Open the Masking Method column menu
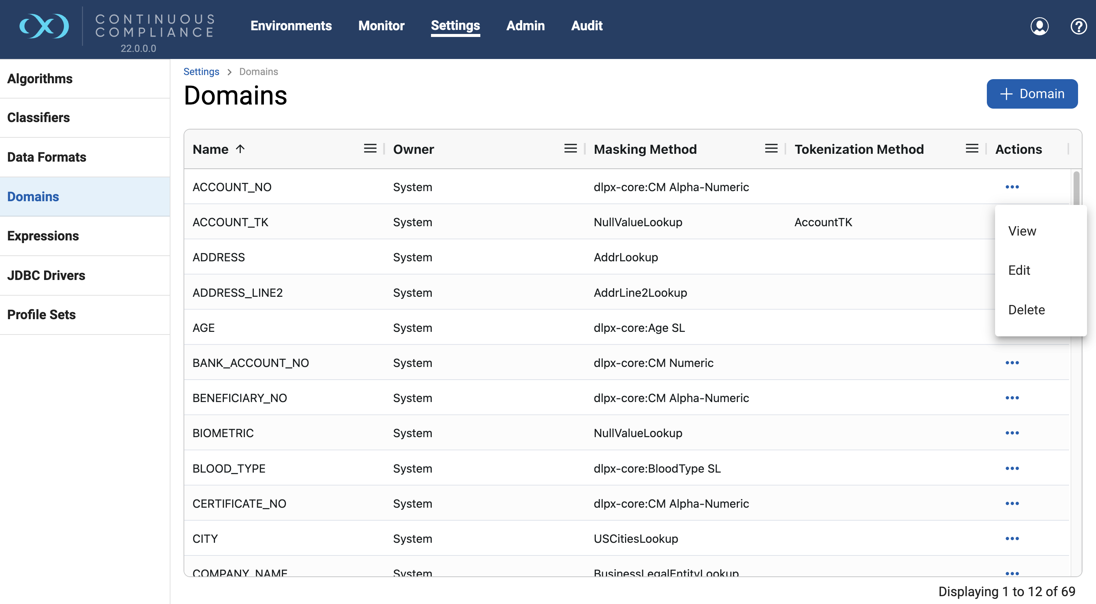1096x604 pixels. [771, 149]
